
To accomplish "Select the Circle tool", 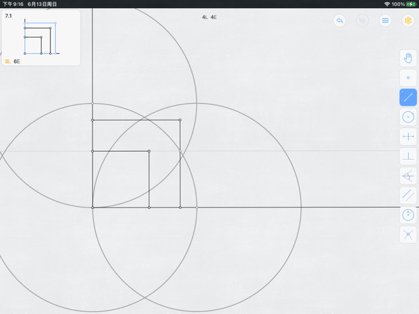I will [408, 117].
